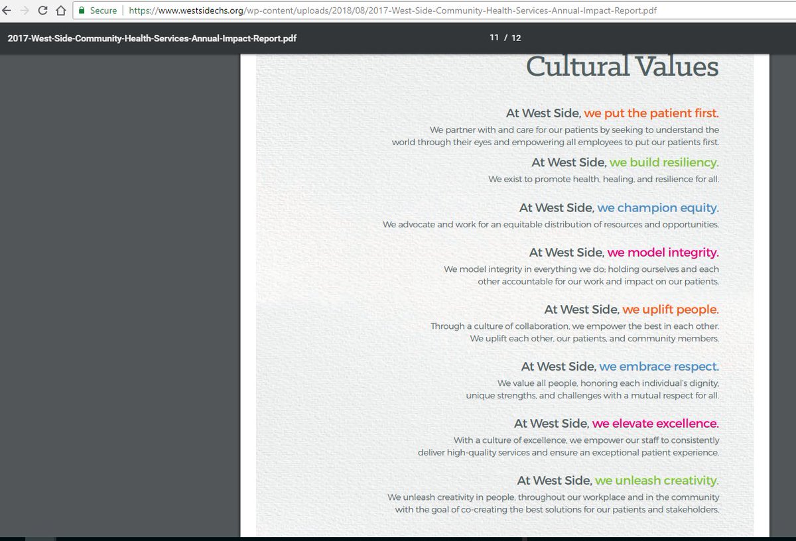Select the current page number 11 field
Screen dimensions: 796x541
point(494,38)
